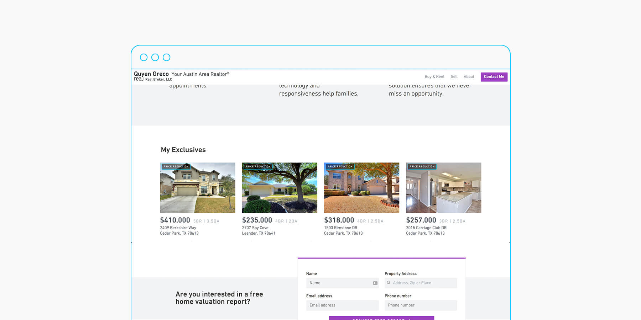Click the Price Reduction badge on $410,000 listing
Image resolution: width=641 pixels, height=320 pixels.
click(176, 166)
